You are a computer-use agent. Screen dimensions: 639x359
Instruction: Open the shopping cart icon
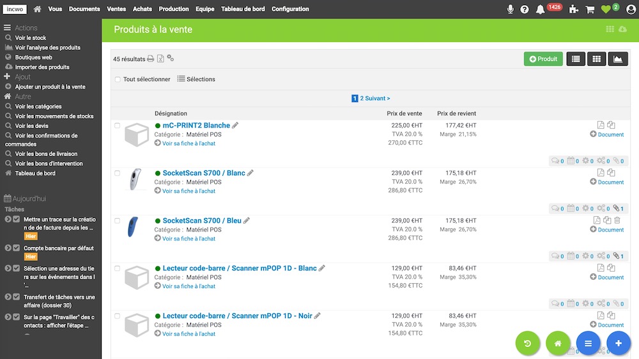(x=590, y=10)
